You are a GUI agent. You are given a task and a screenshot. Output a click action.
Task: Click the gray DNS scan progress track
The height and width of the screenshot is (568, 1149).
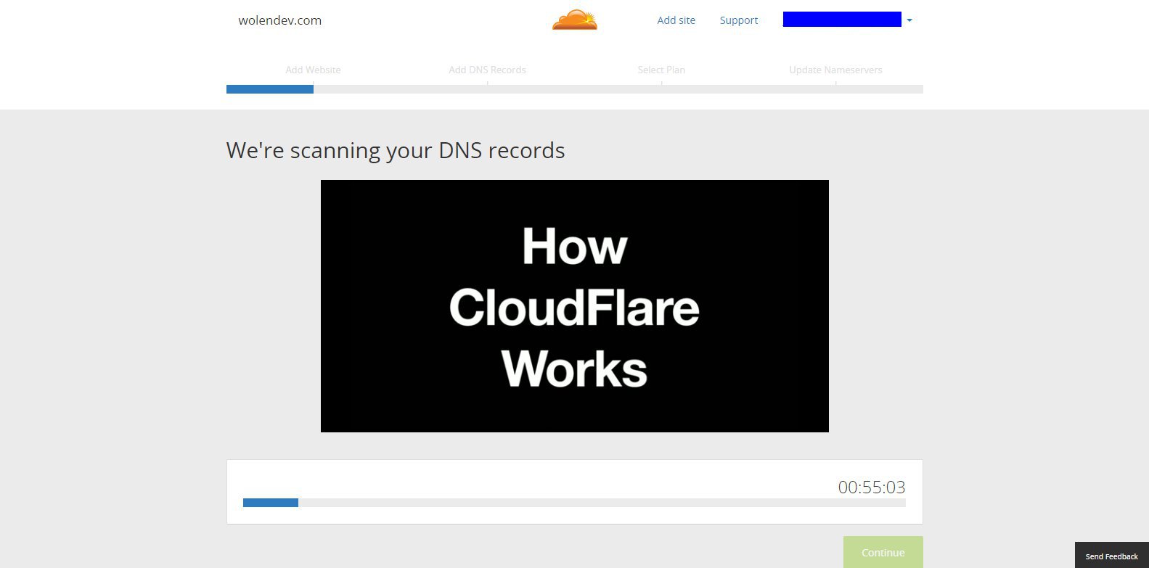602,503
